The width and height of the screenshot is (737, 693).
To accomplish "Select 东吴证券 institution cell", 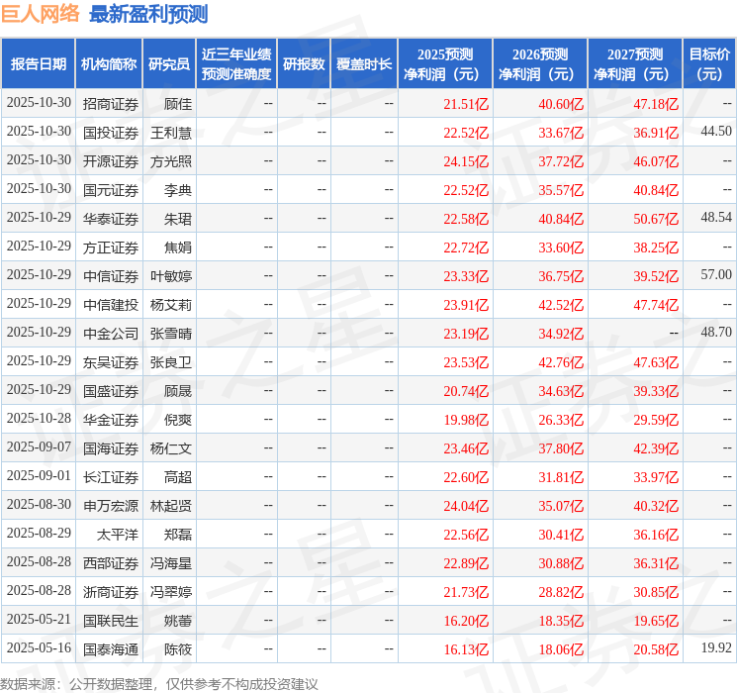I will pos(111,362).
